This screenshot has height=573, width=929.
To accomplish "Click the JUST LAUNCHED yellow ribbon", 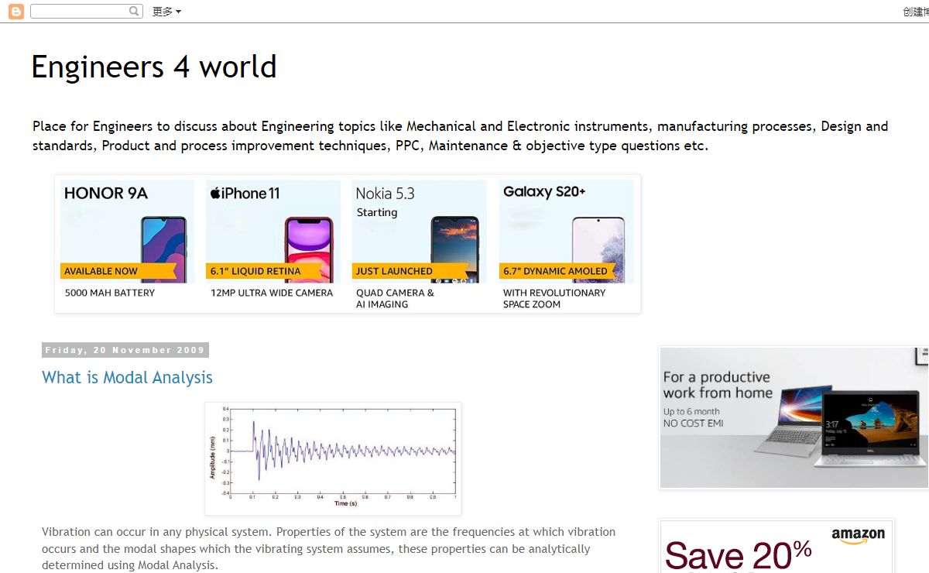I will click(410, 271).
